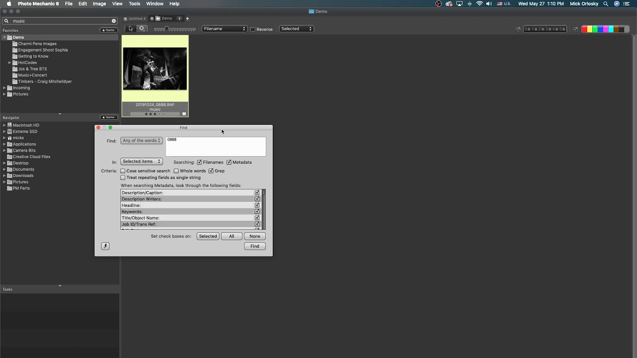Toggle the Reverse sort checkbox
This screenshot has height=358, width=637.
click(253, 29)
